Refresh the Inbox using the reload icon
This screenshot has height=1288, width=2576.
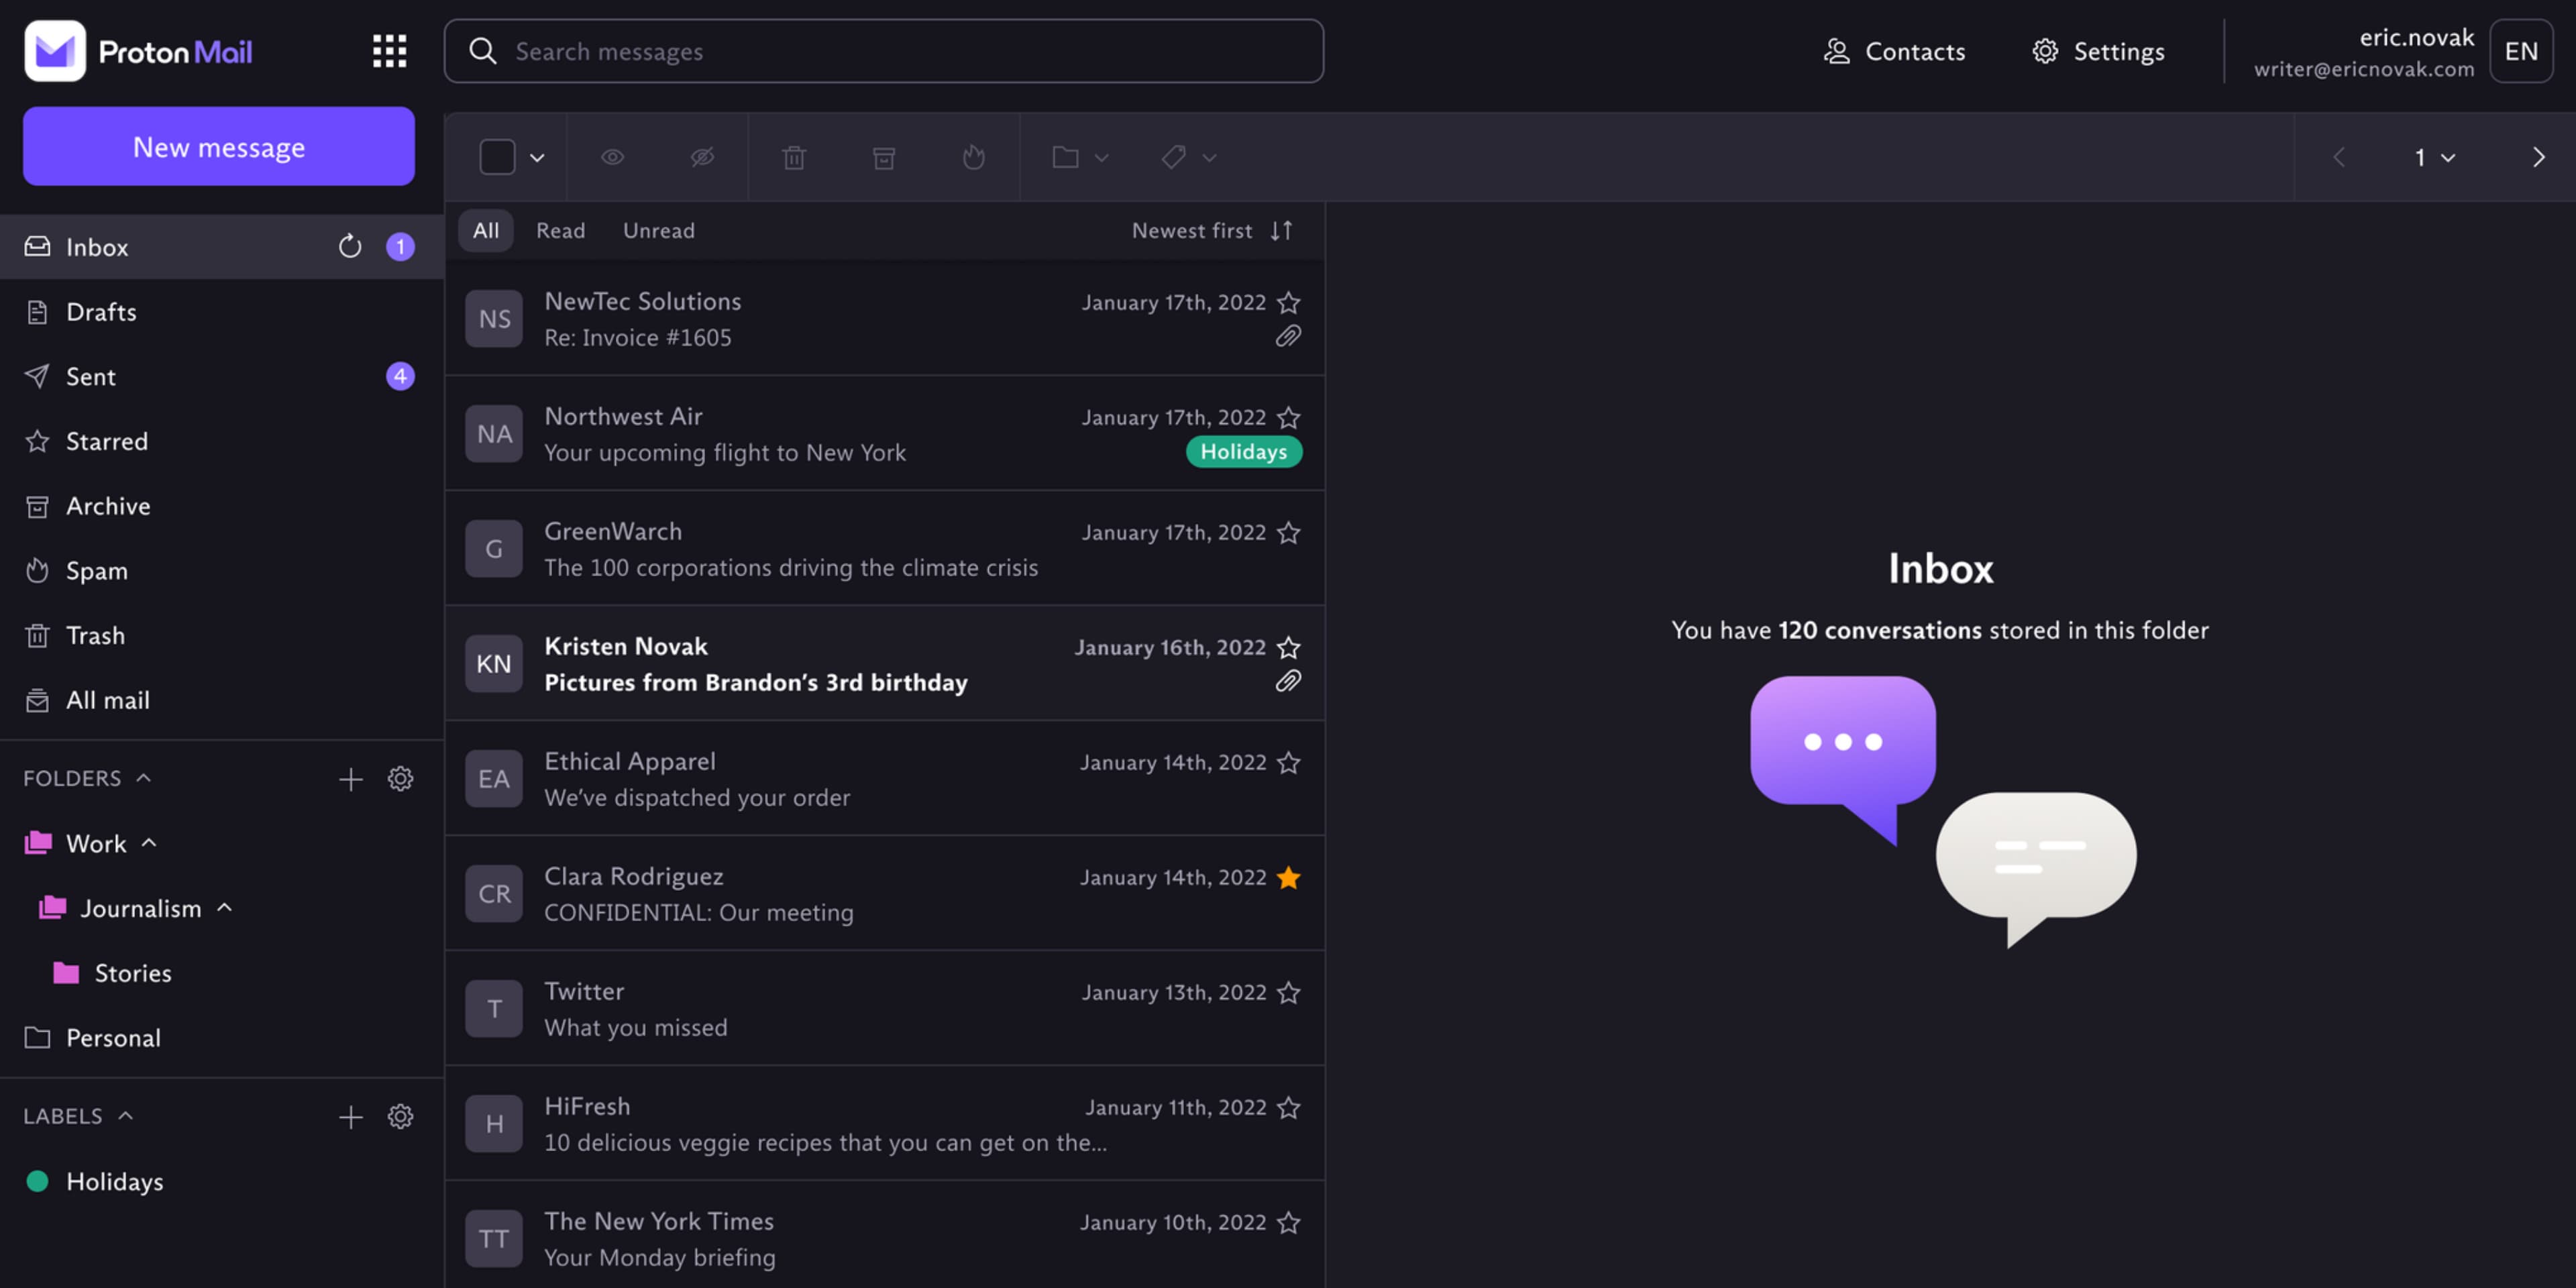coord(349,246)
